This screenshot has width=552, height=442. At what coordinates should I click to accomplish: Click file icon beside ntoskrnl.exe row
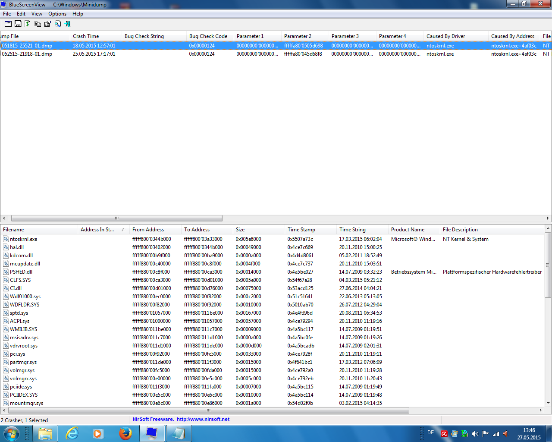(x=6, y=239)
